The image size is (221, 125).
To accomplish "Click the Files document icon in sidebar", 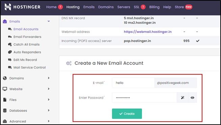I will click(5, 100).
